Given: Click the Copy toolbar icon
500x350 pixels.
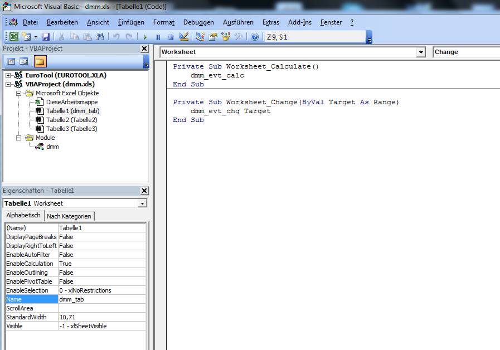Looking at the screenshot, I should coord(74,37).
